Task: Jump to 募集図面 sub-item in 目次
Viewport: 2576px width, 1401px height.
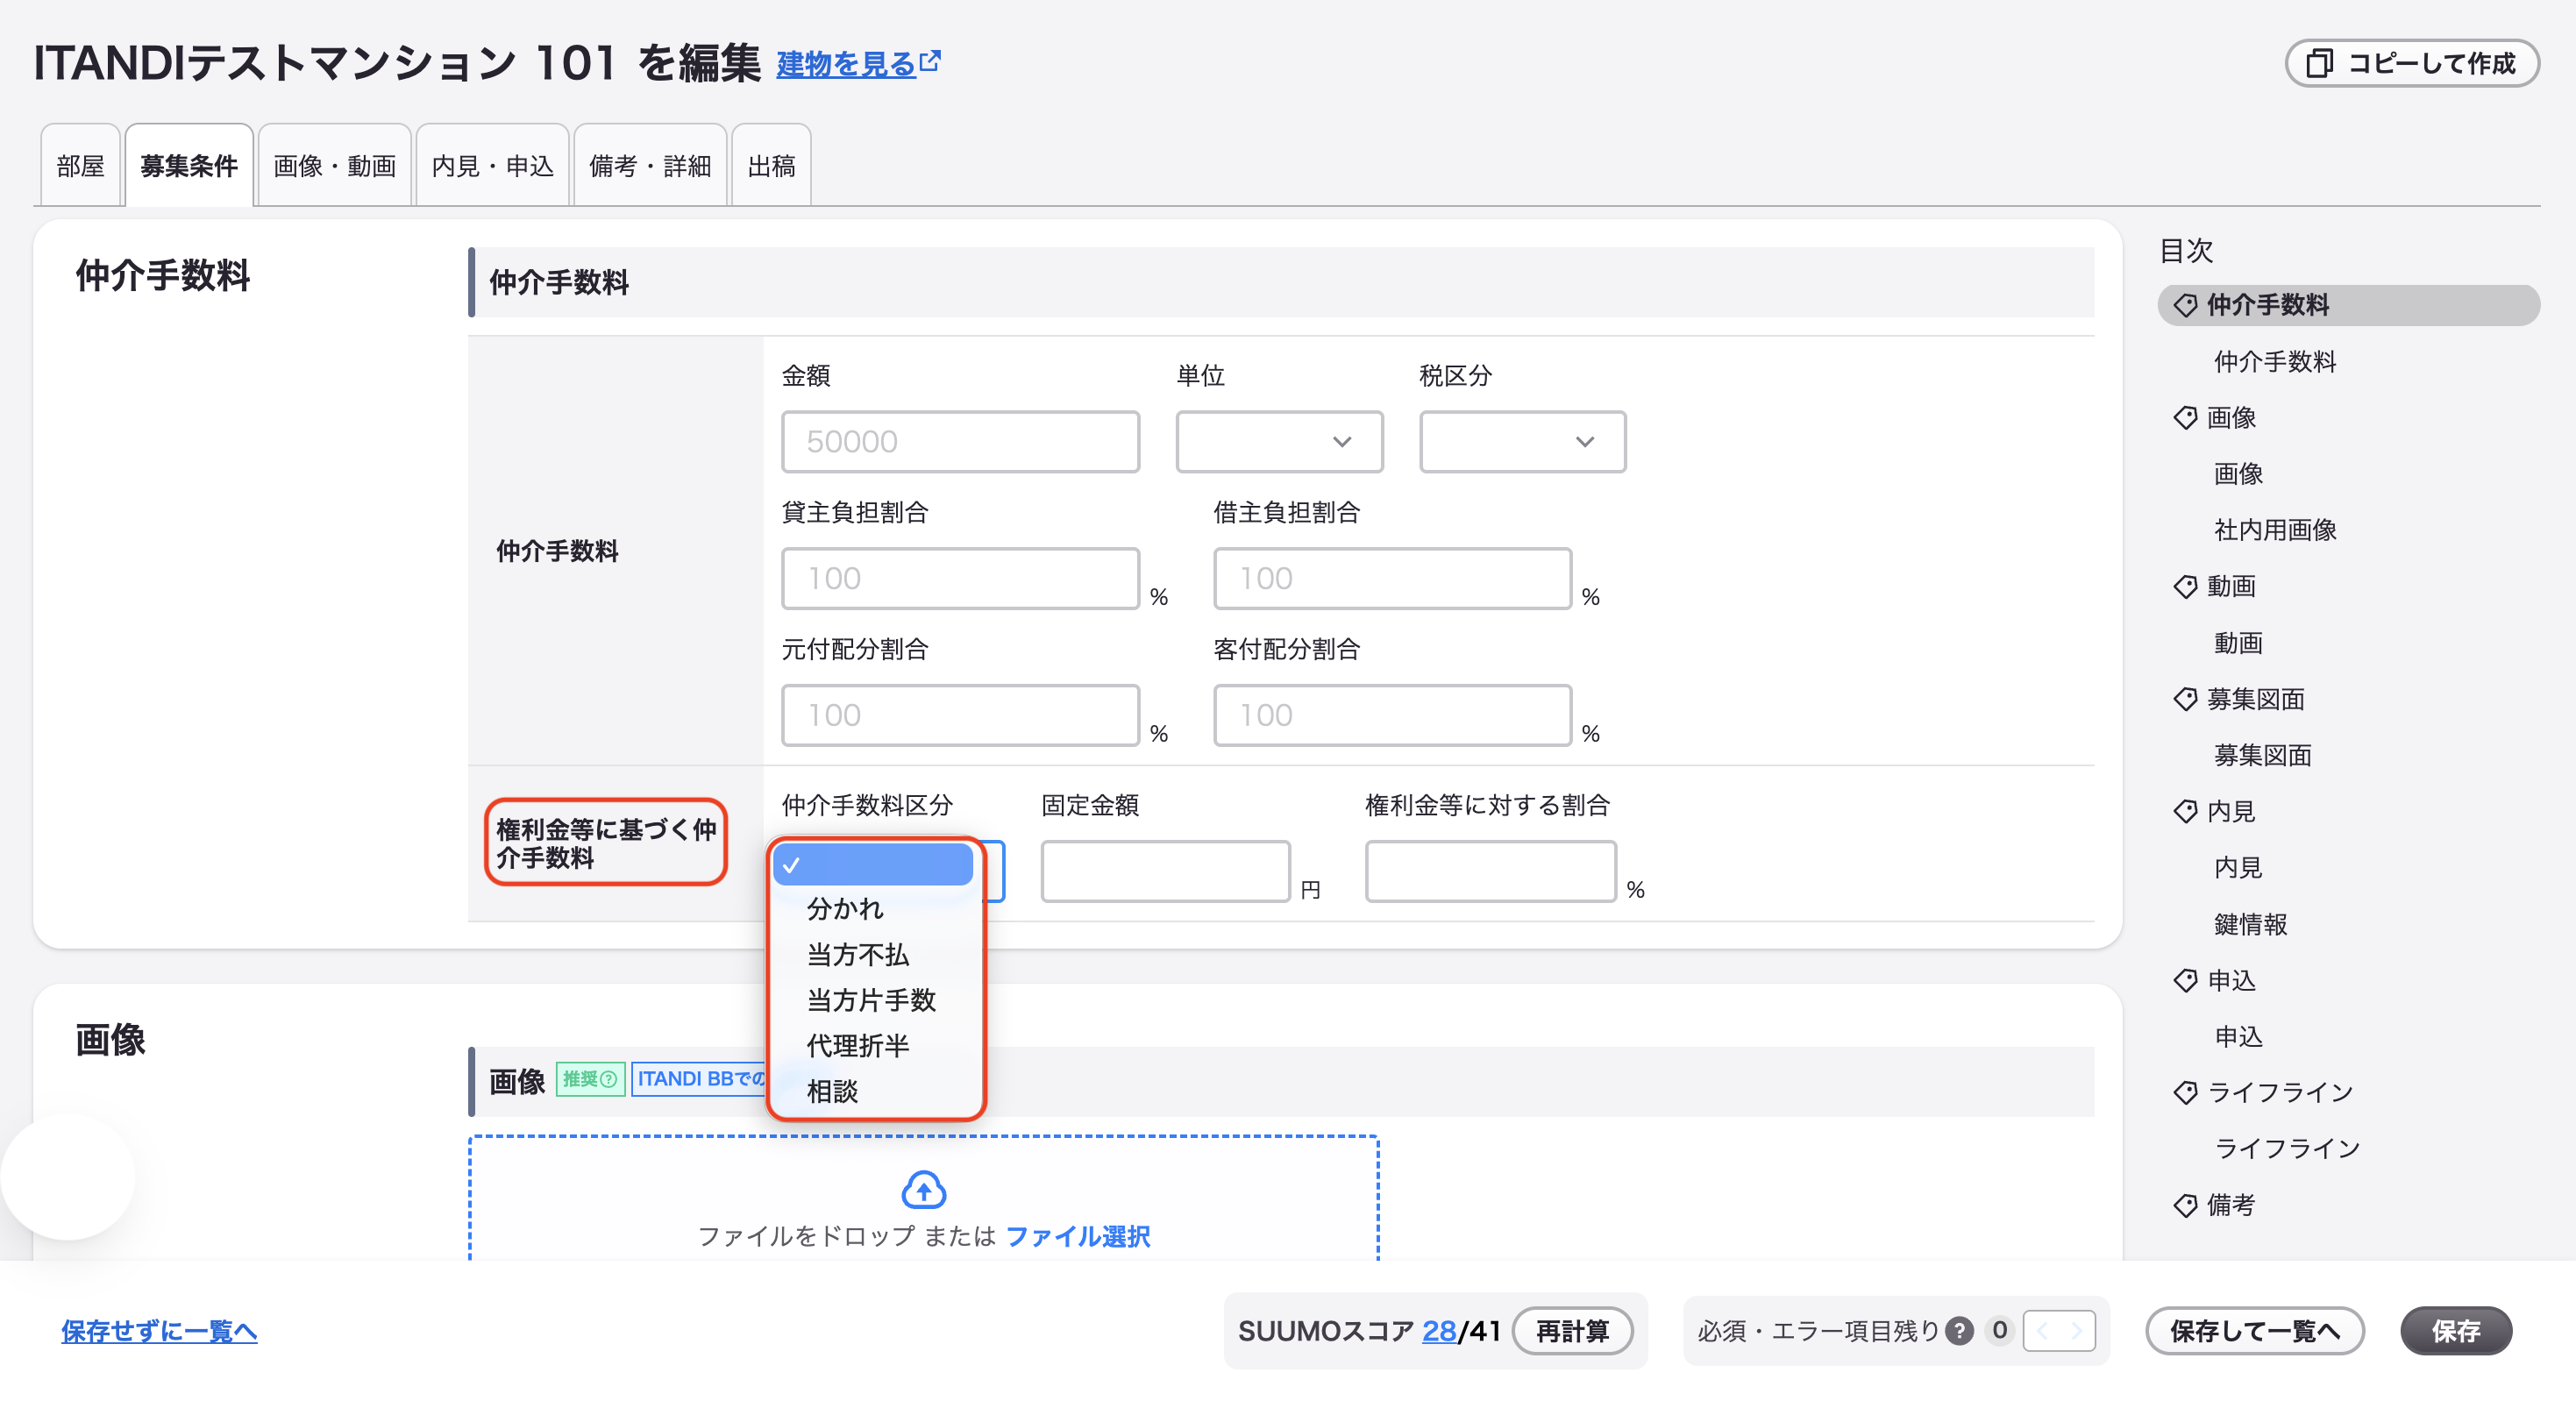Action: click(x=2262, y=755)
